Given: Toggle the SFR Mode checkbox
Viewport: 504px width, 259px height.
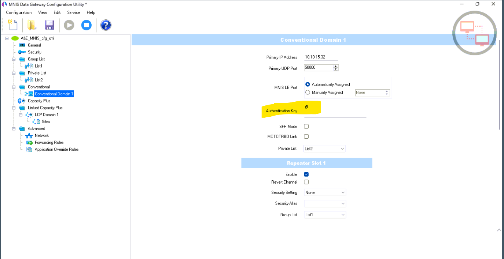Looking at the screenshot, I should click(x=306, y=126).
